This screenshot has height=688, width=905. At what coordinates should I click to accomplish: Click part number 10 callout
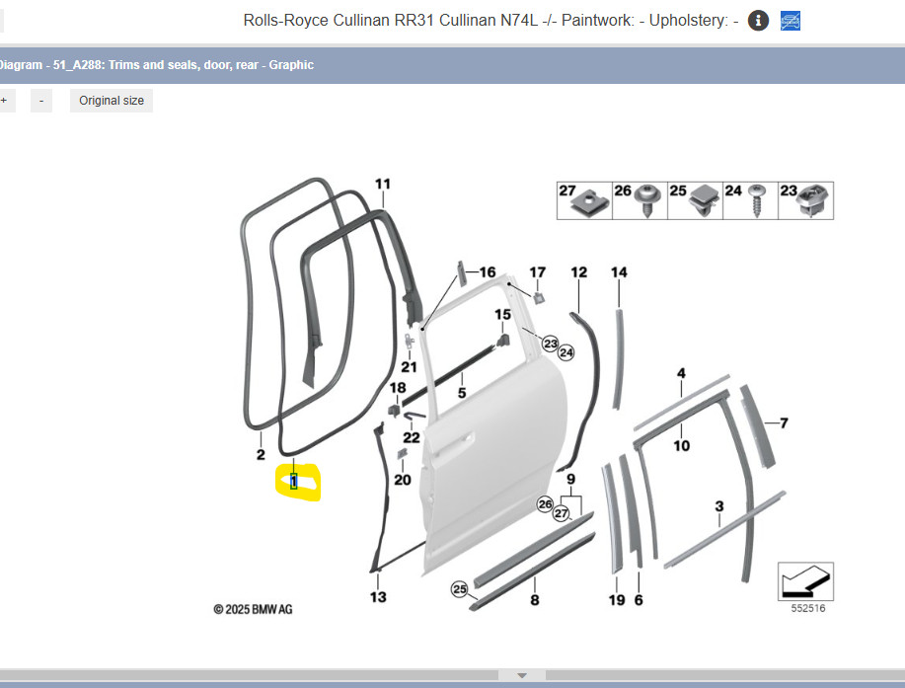[682, 445]
